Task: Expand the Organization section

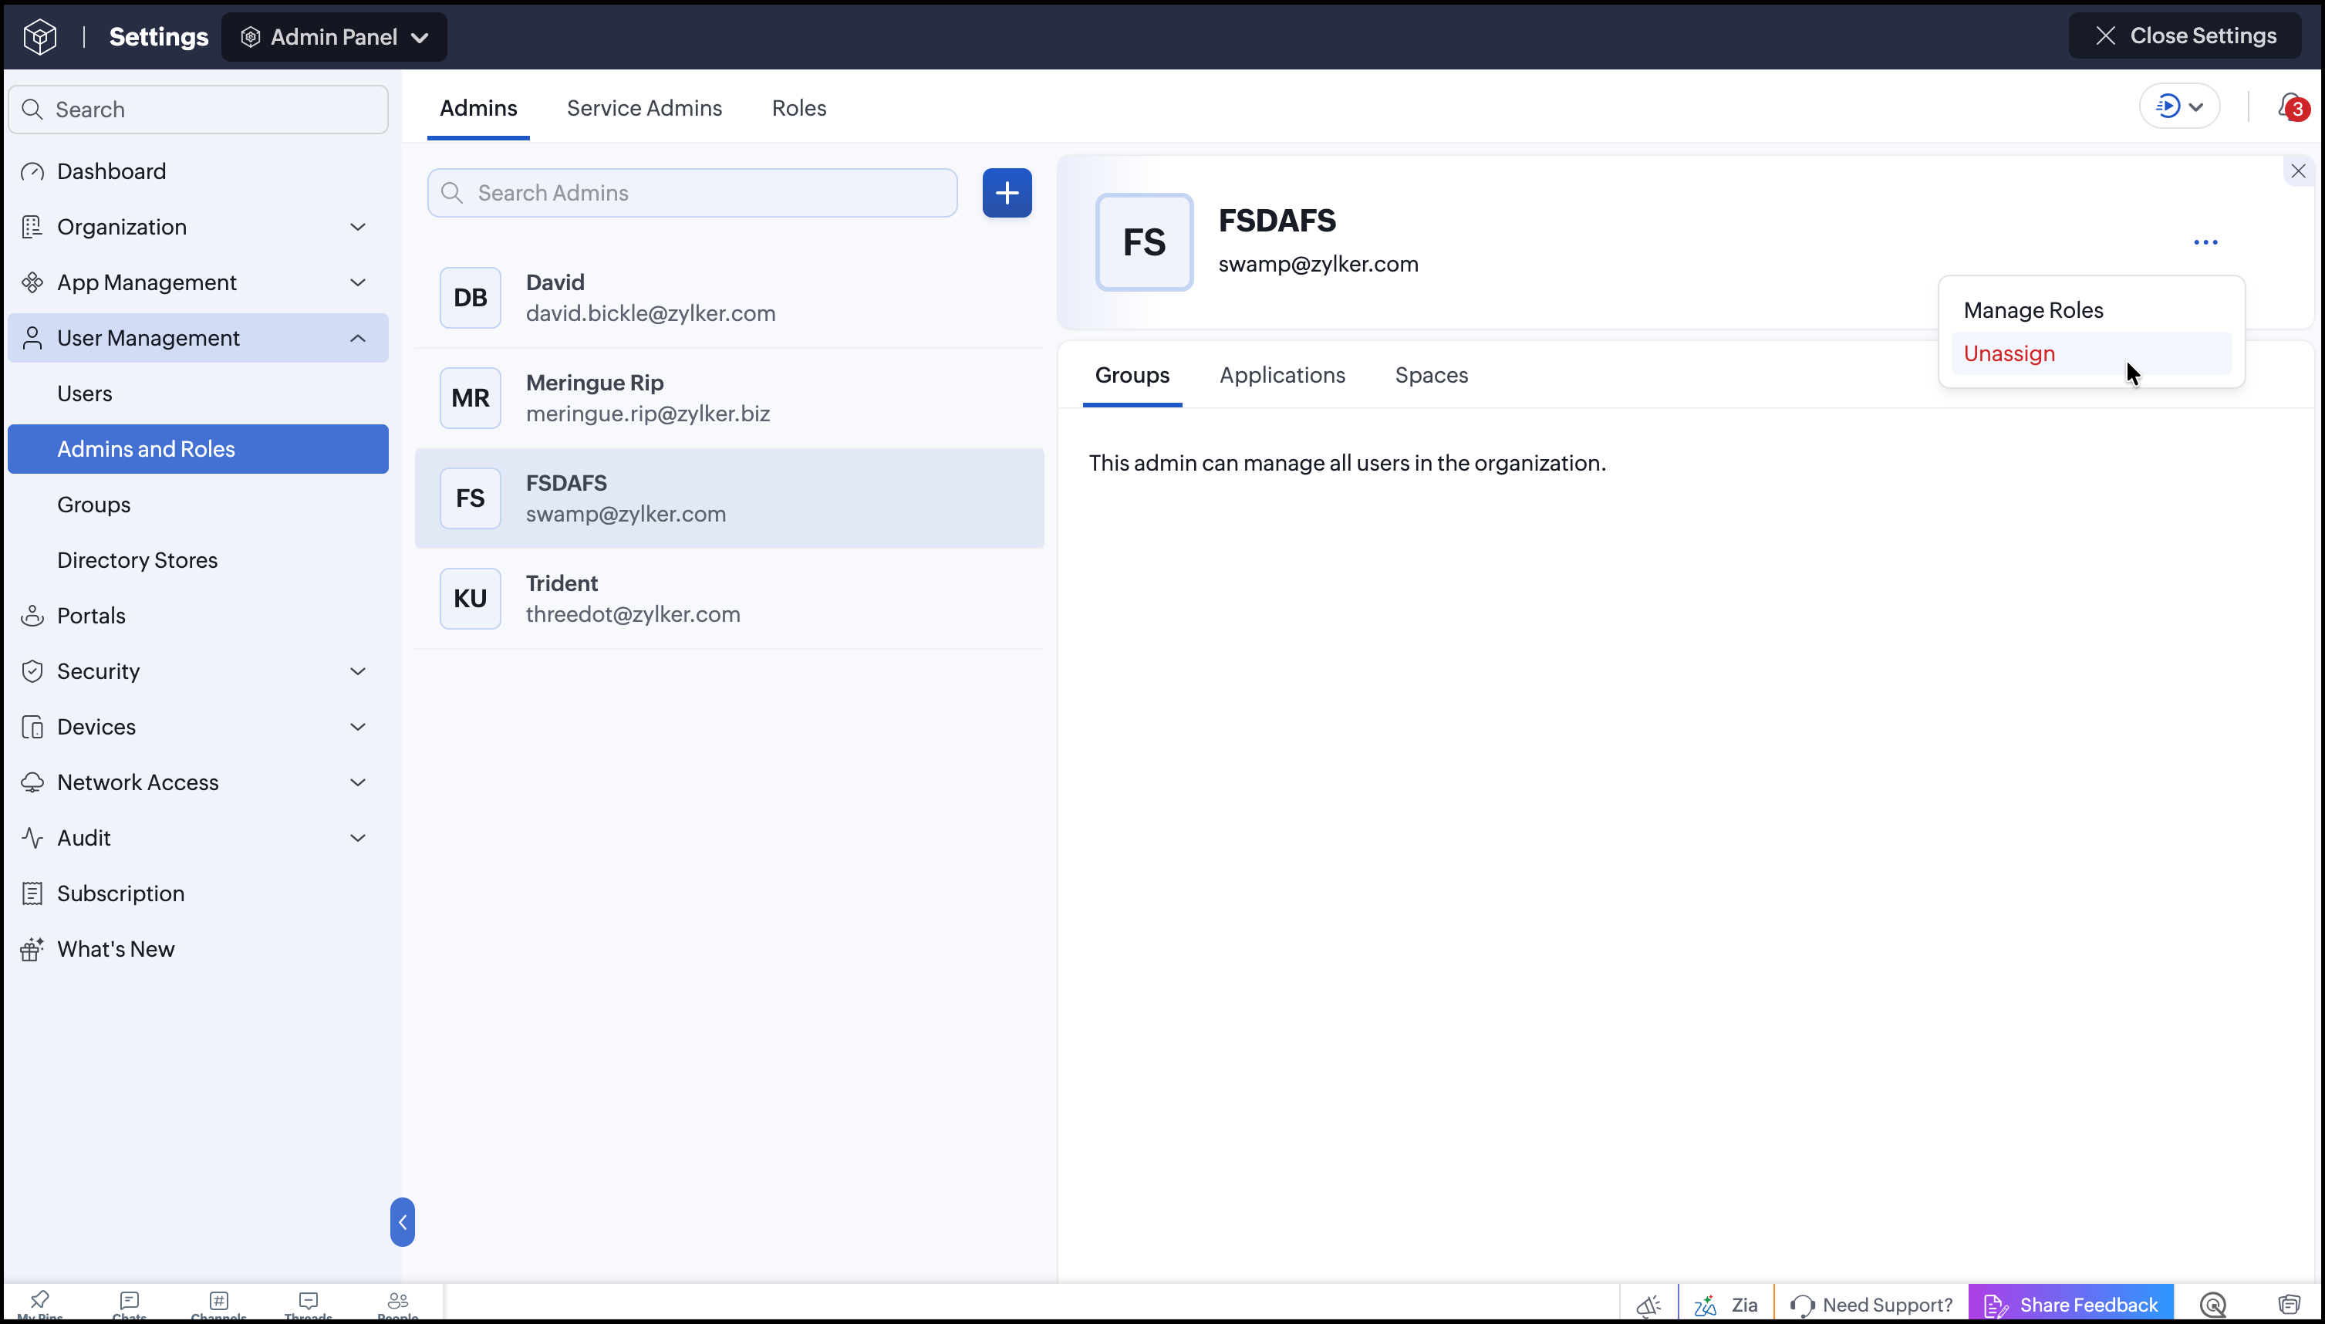Action: (x=198, y=226)
